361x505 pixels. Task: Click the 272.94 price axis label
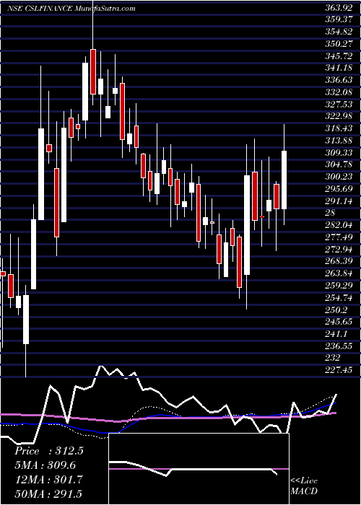click(338, 250)
